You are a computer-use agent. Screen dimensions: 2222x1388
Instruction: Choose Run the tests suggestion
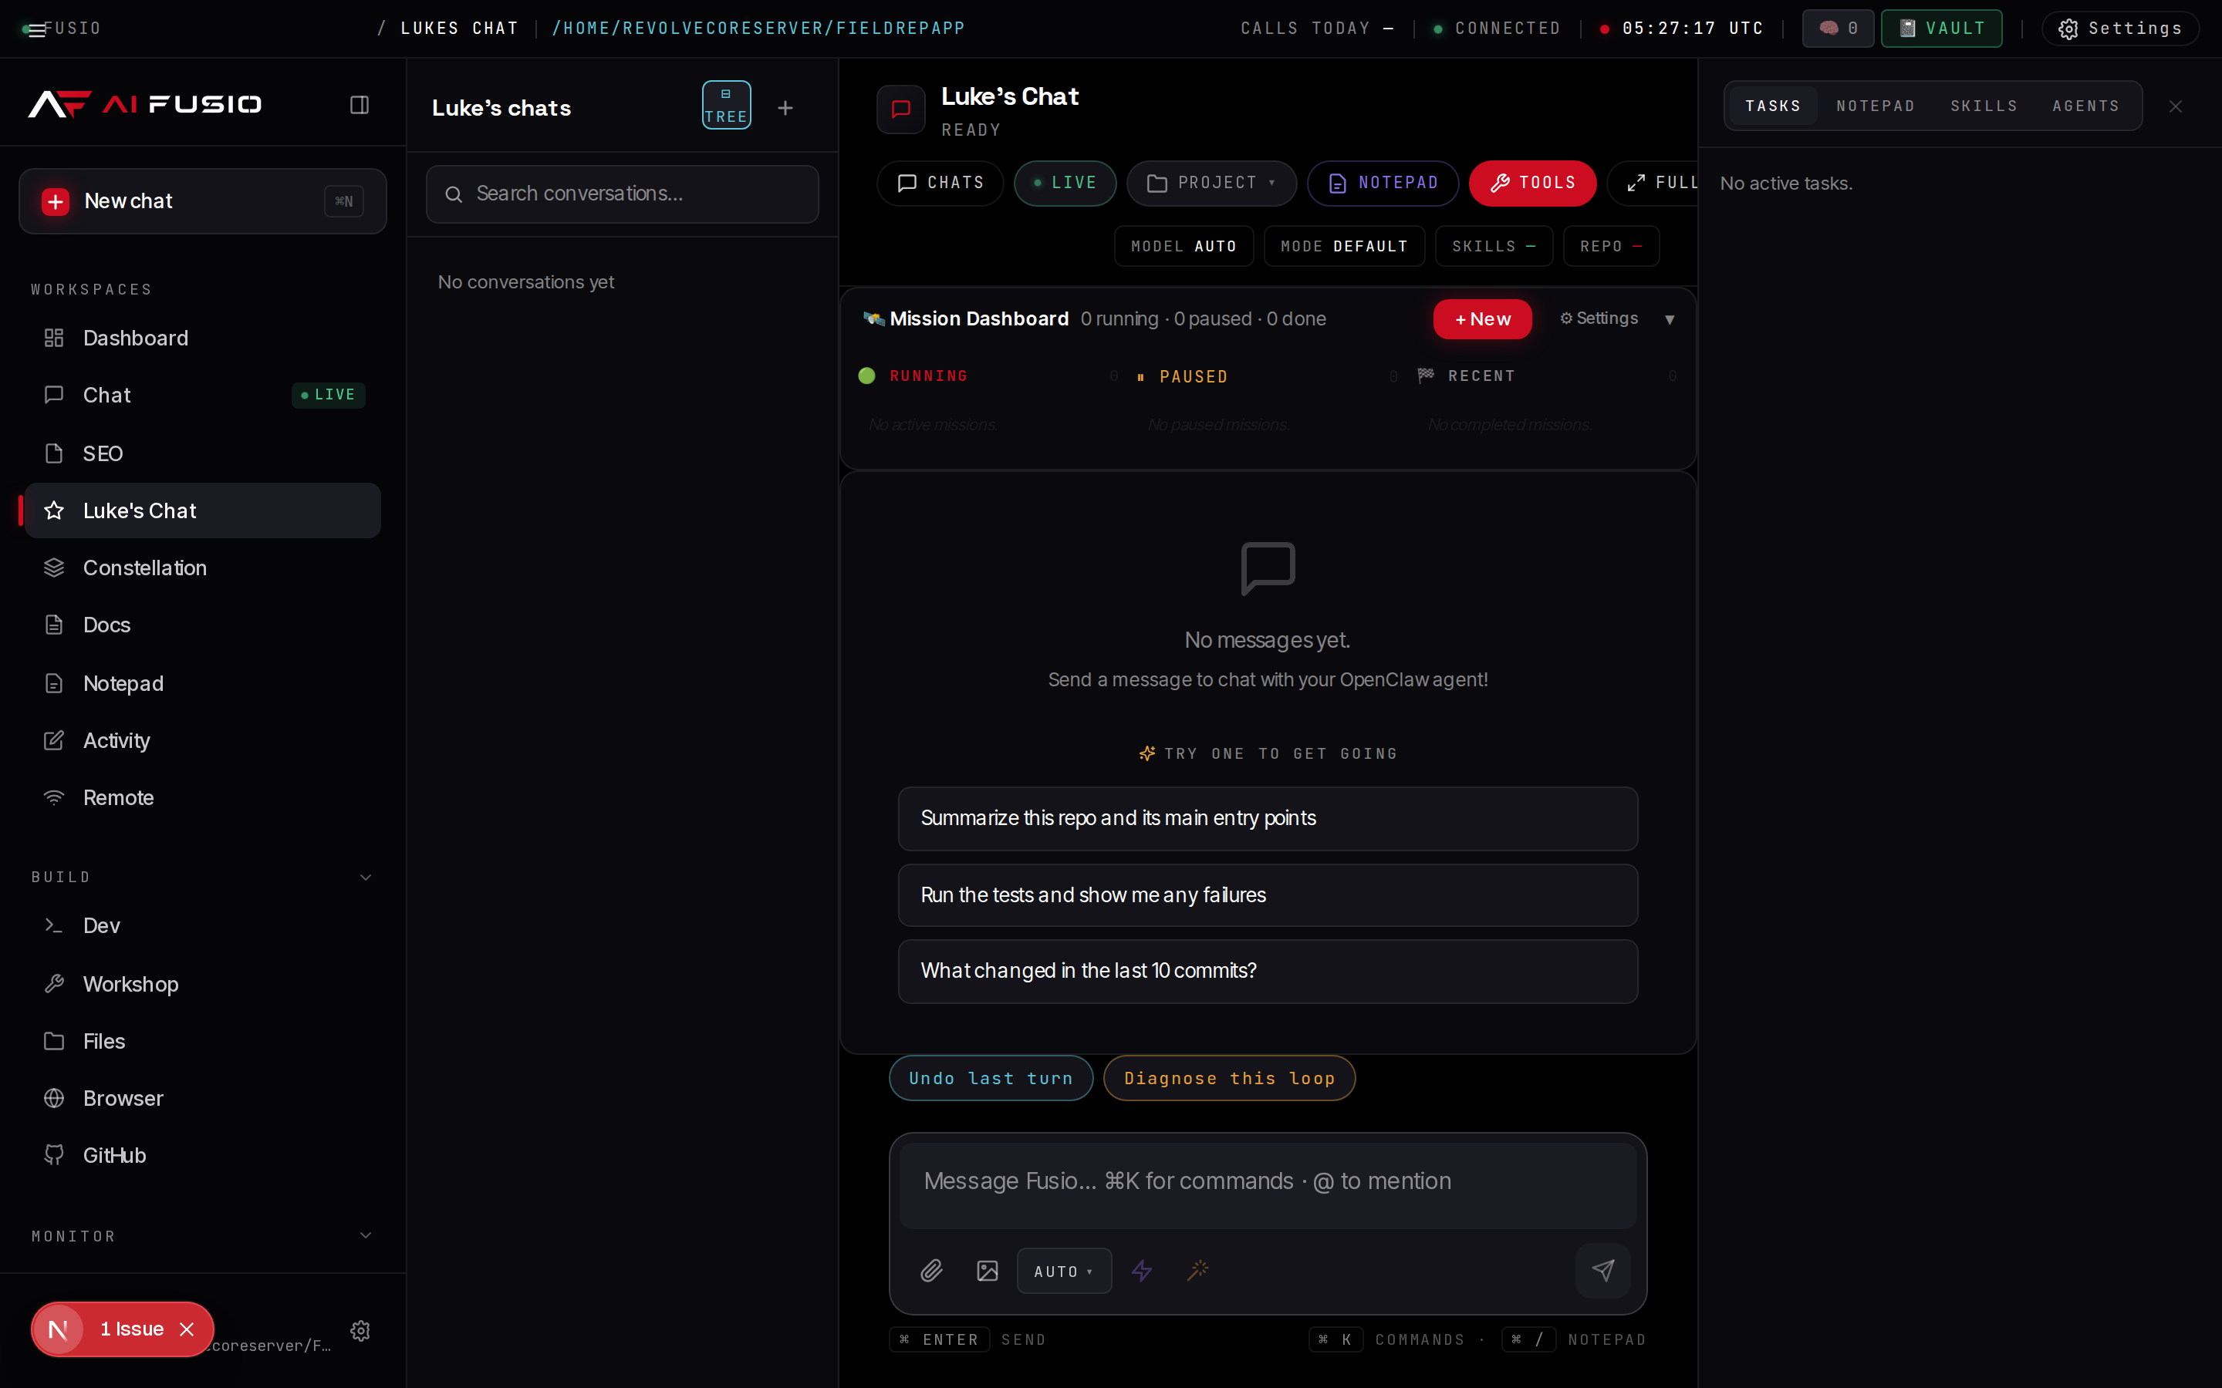coord(1267,895)
